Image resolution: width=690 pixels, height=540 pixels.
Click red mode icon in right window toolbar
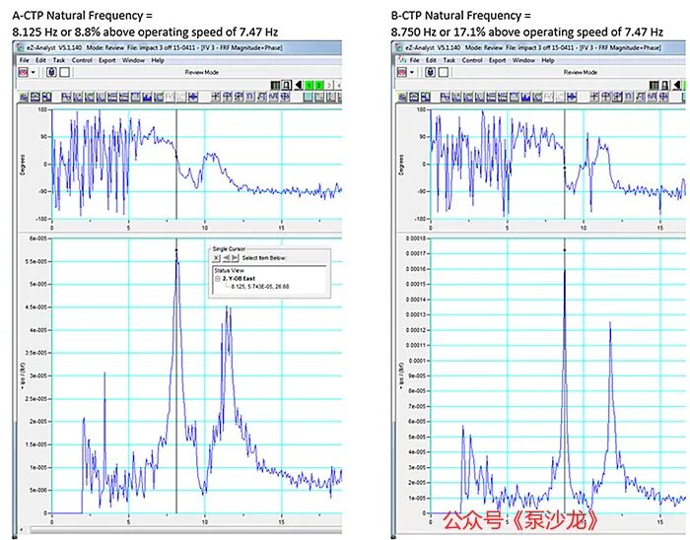[402, 72]
